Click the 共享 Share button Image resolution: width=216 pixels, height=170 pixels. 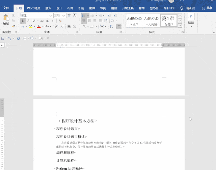(207, 8)
